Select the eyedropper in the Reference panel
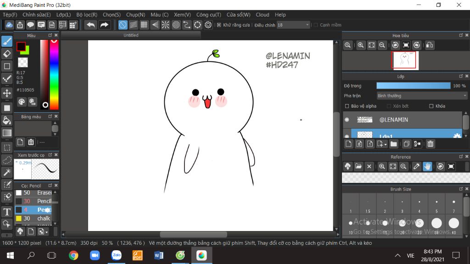The width and height of the screenshot is (470, 264). coord(416,166)
